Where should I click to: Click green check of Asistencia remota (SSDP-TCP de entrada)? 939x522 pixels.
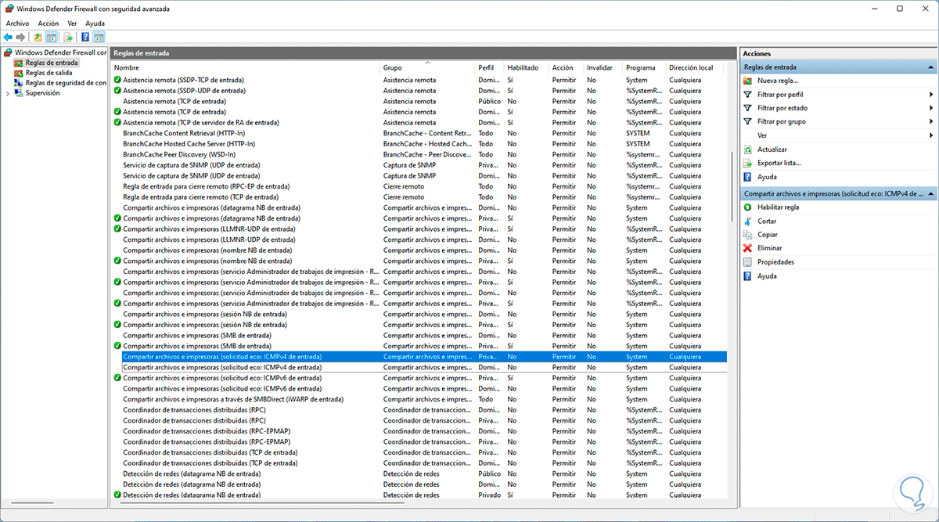pos(117,80)
